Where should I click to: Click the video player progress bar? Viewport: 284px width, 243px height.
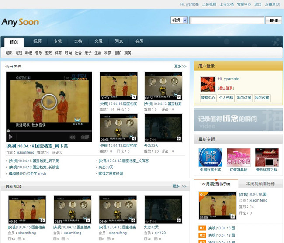point(49,130)
